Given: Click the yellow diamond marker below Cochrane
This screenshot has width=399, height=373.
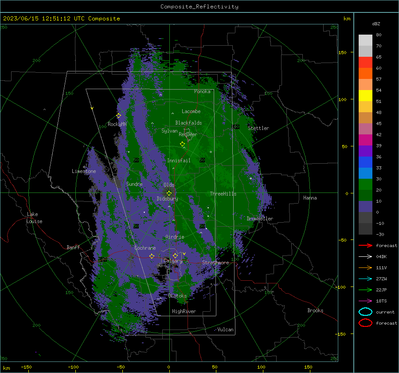Looking at the screenshot, I should click(x=152, y=256).
